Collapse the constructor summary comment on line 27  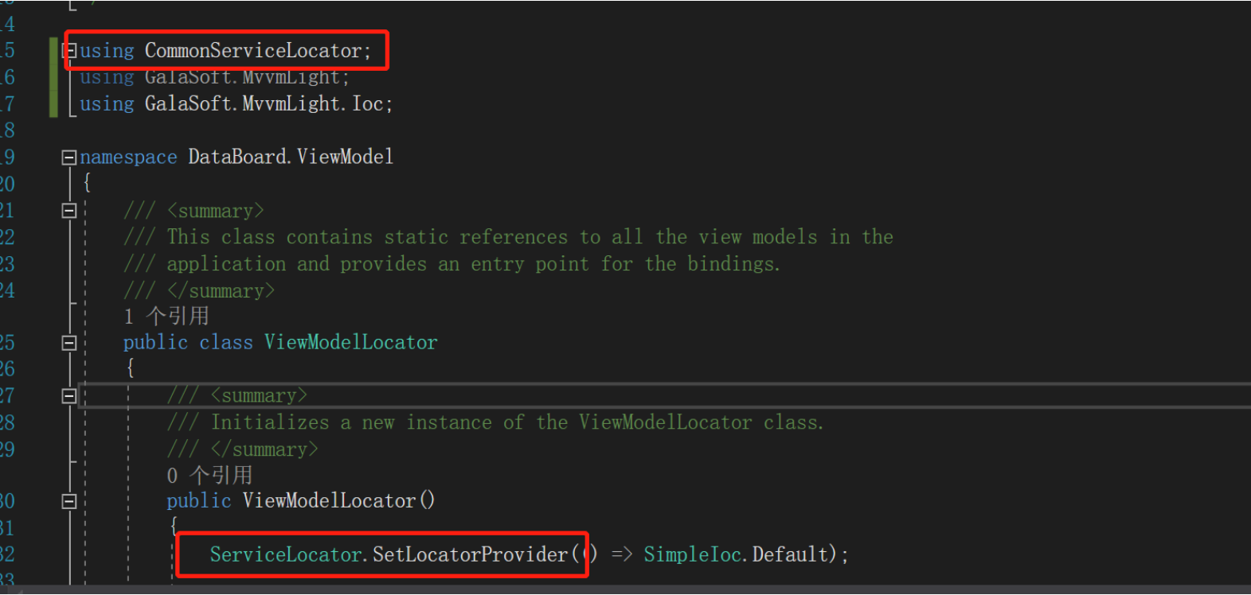pos(68,396)
